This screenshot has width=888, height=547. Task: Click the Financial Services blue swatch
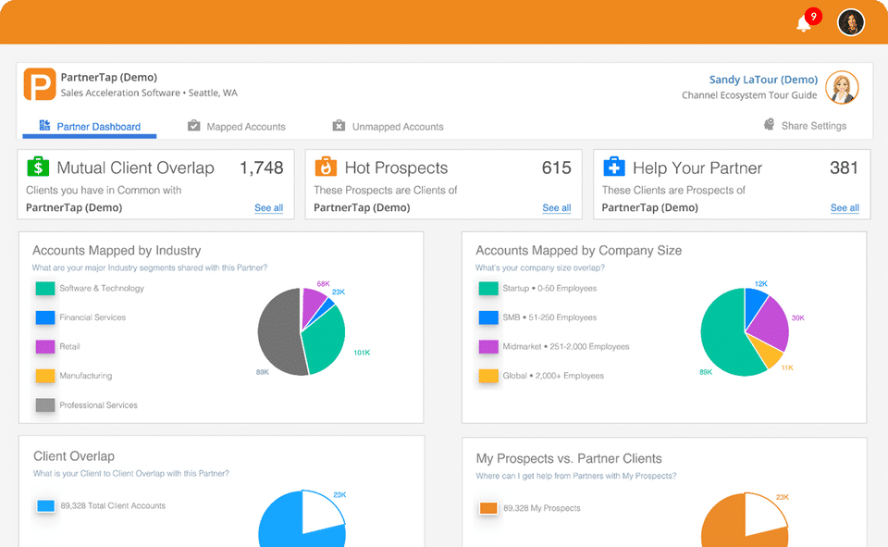point(45,317)
